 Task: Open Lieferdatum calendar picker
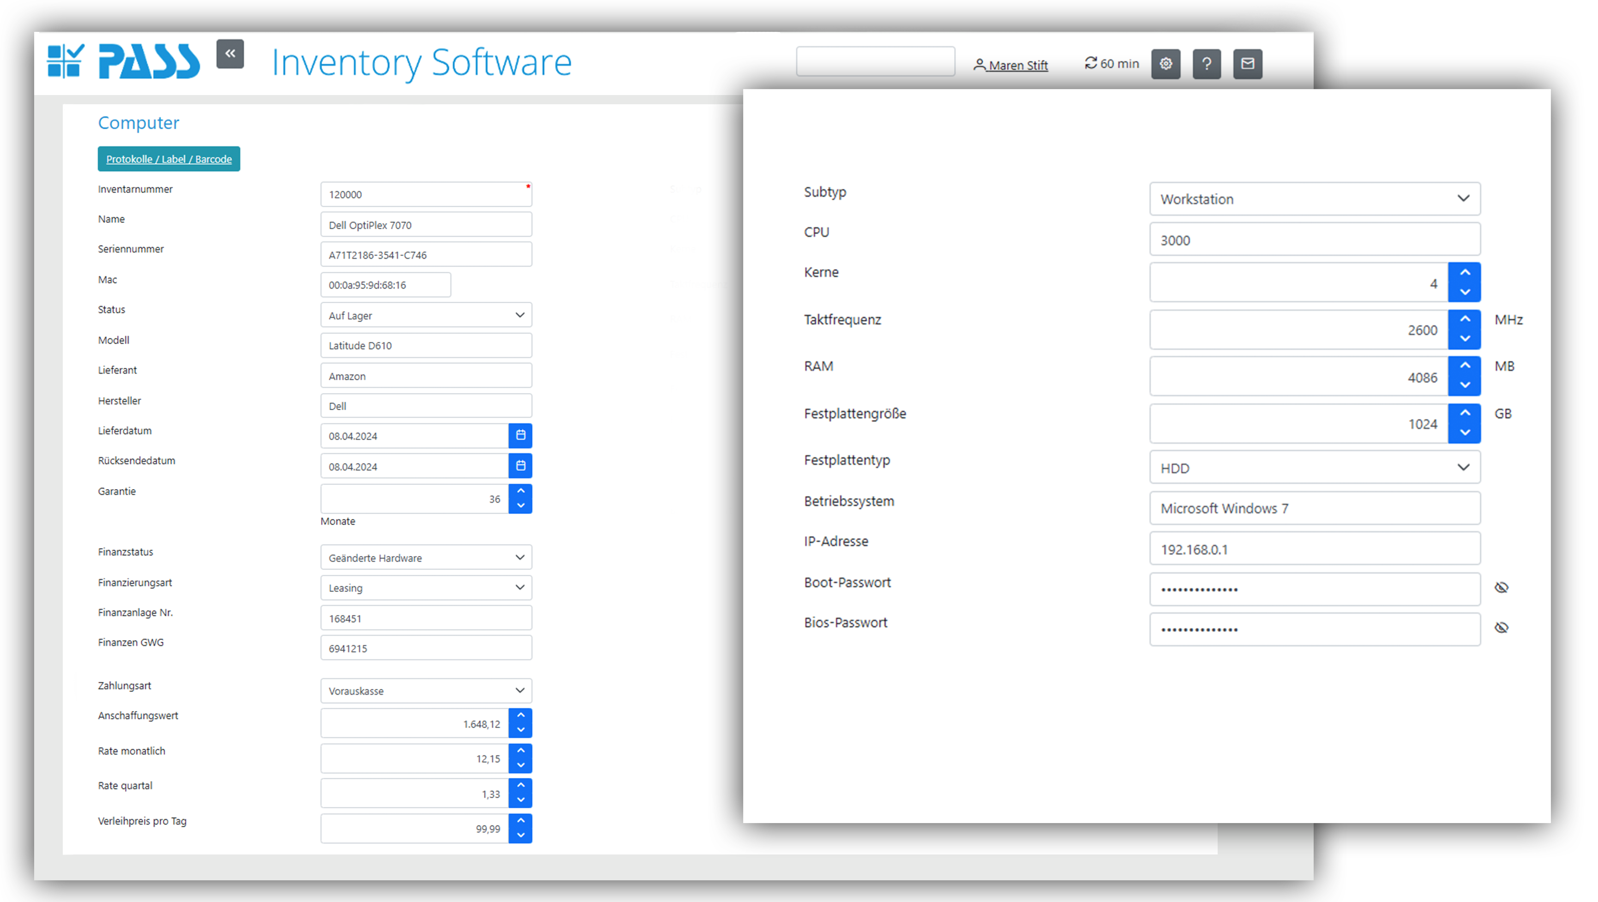coord(521,436)
